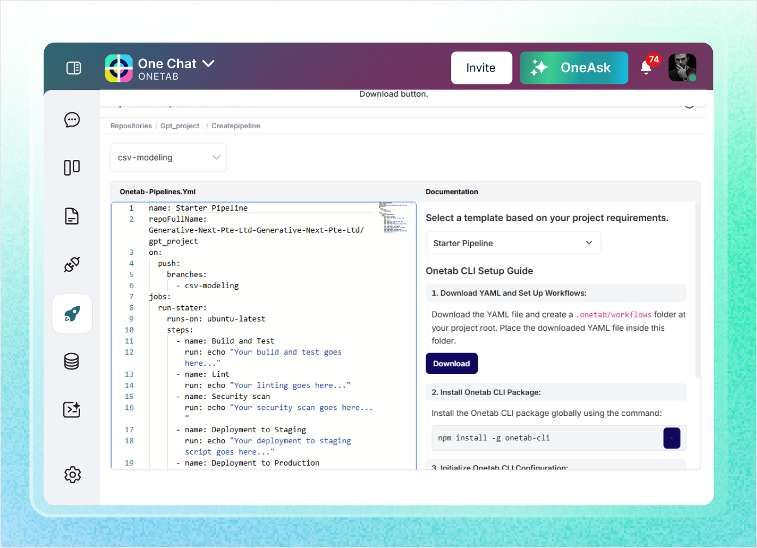Viewport: 757px width, 548px height.
Task: Go to Repositories breadcrumb
Action: click(131, 126)
